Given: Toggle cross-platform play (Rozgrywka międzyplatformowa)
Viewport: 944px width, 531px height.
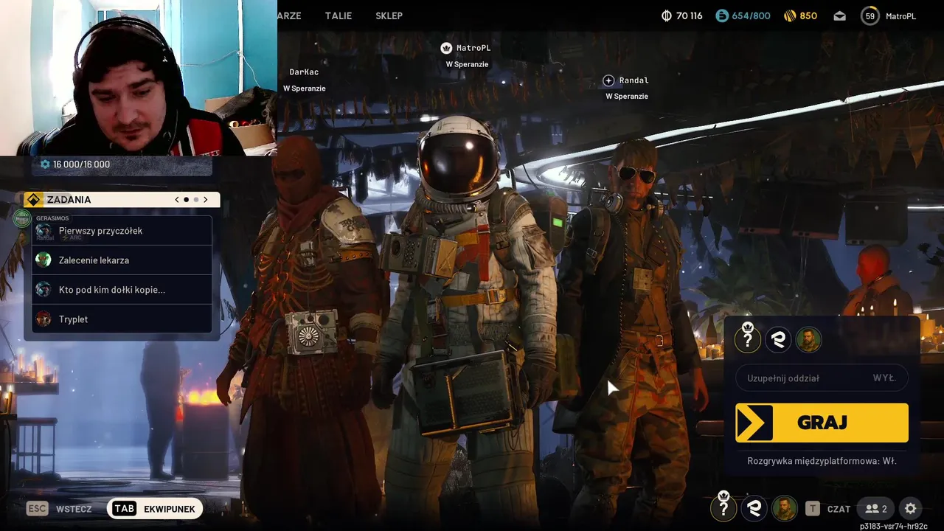Looking at the screenshot, I should [x=822, y=461].
